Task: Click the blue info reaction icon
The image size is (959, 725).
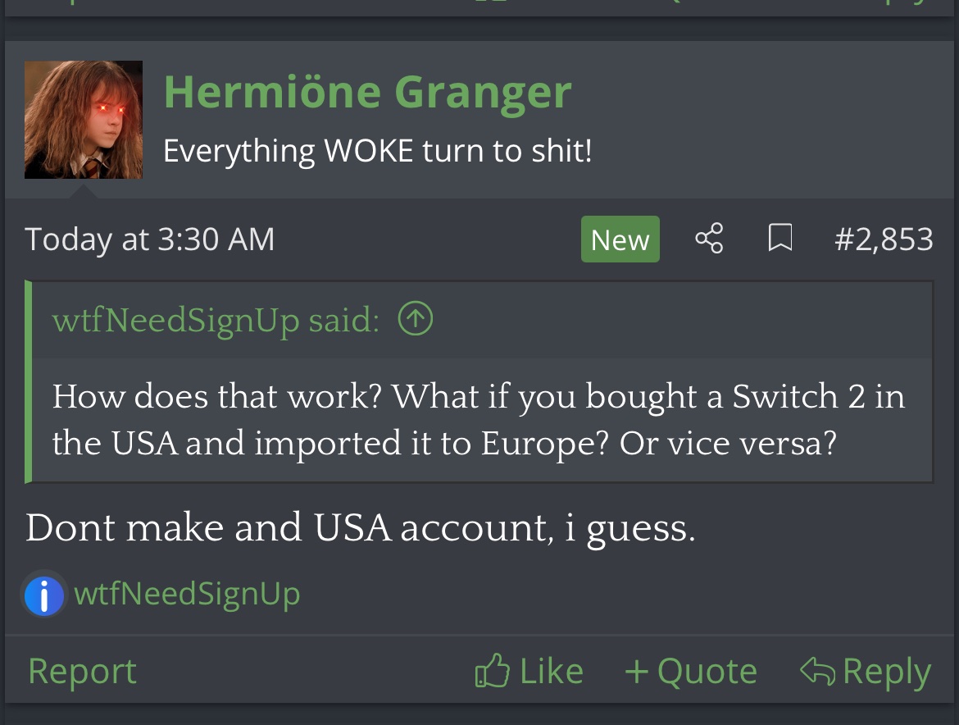Action: [43, 595]
